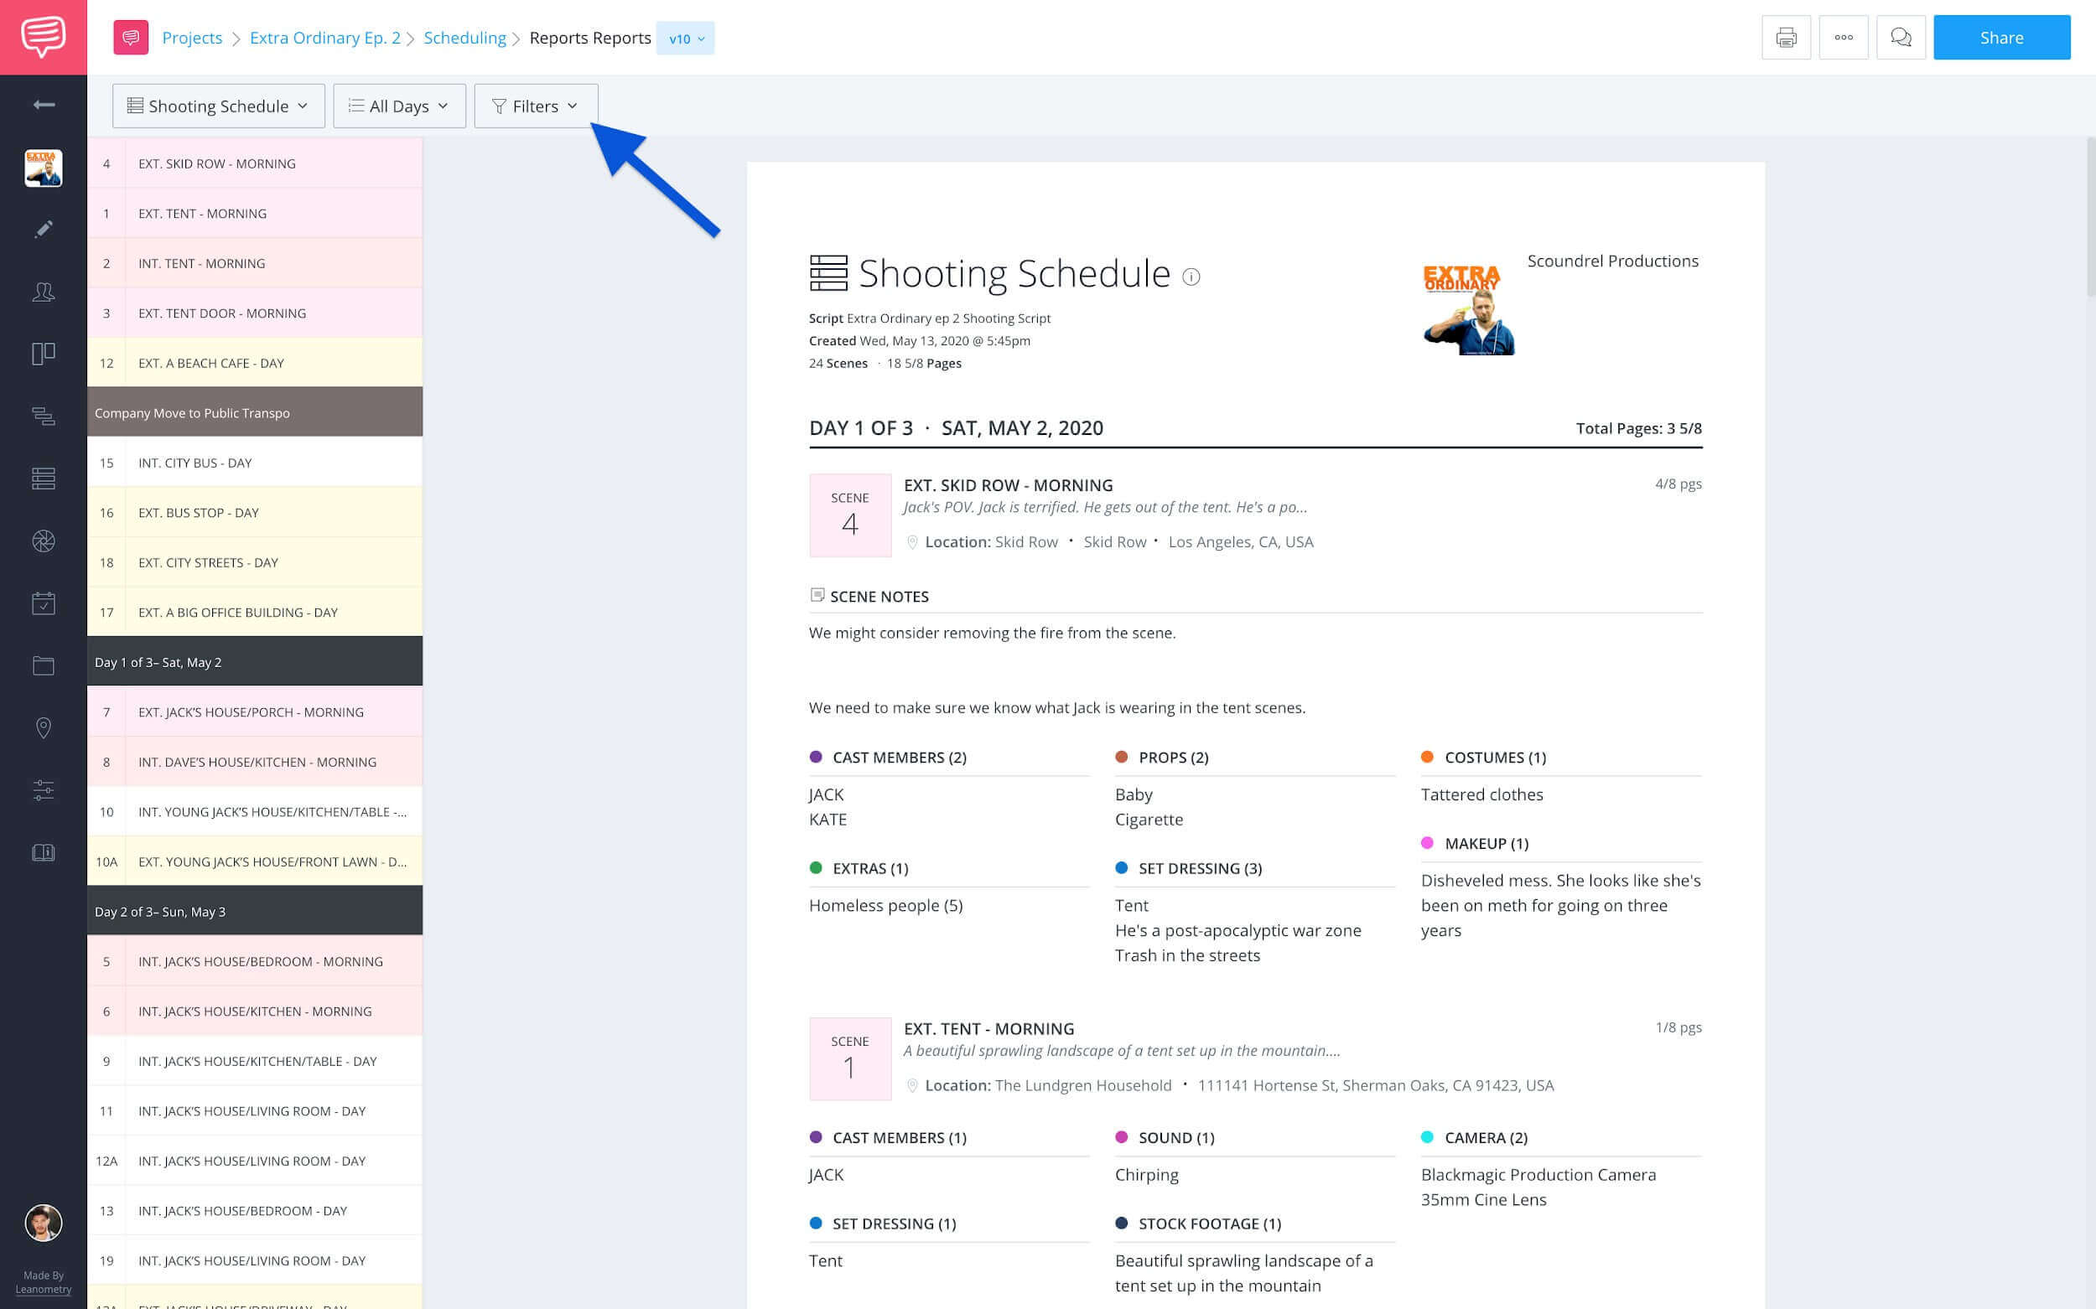Screen dimensions: 2096x1309
Task: Open the v10 version selector
Action: click(x=684, y=38)
